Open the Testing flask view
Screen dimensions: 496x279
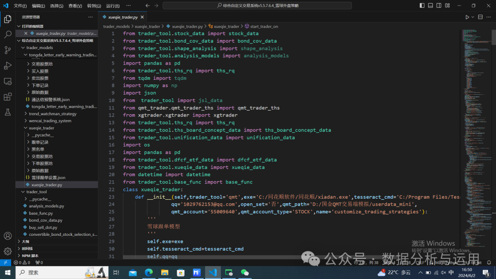click(x=8, y=112)
